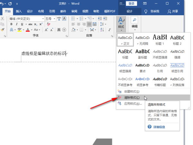193x145 pixels.
Task: Apply the yellow text highlight color
Action: tap(19, 30)
